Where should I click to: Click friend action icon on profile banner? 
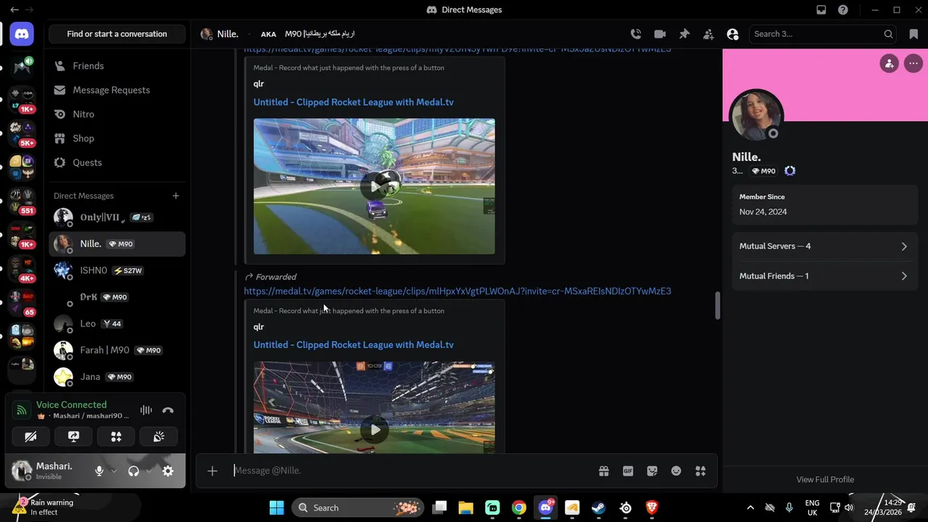click(889, 63)
